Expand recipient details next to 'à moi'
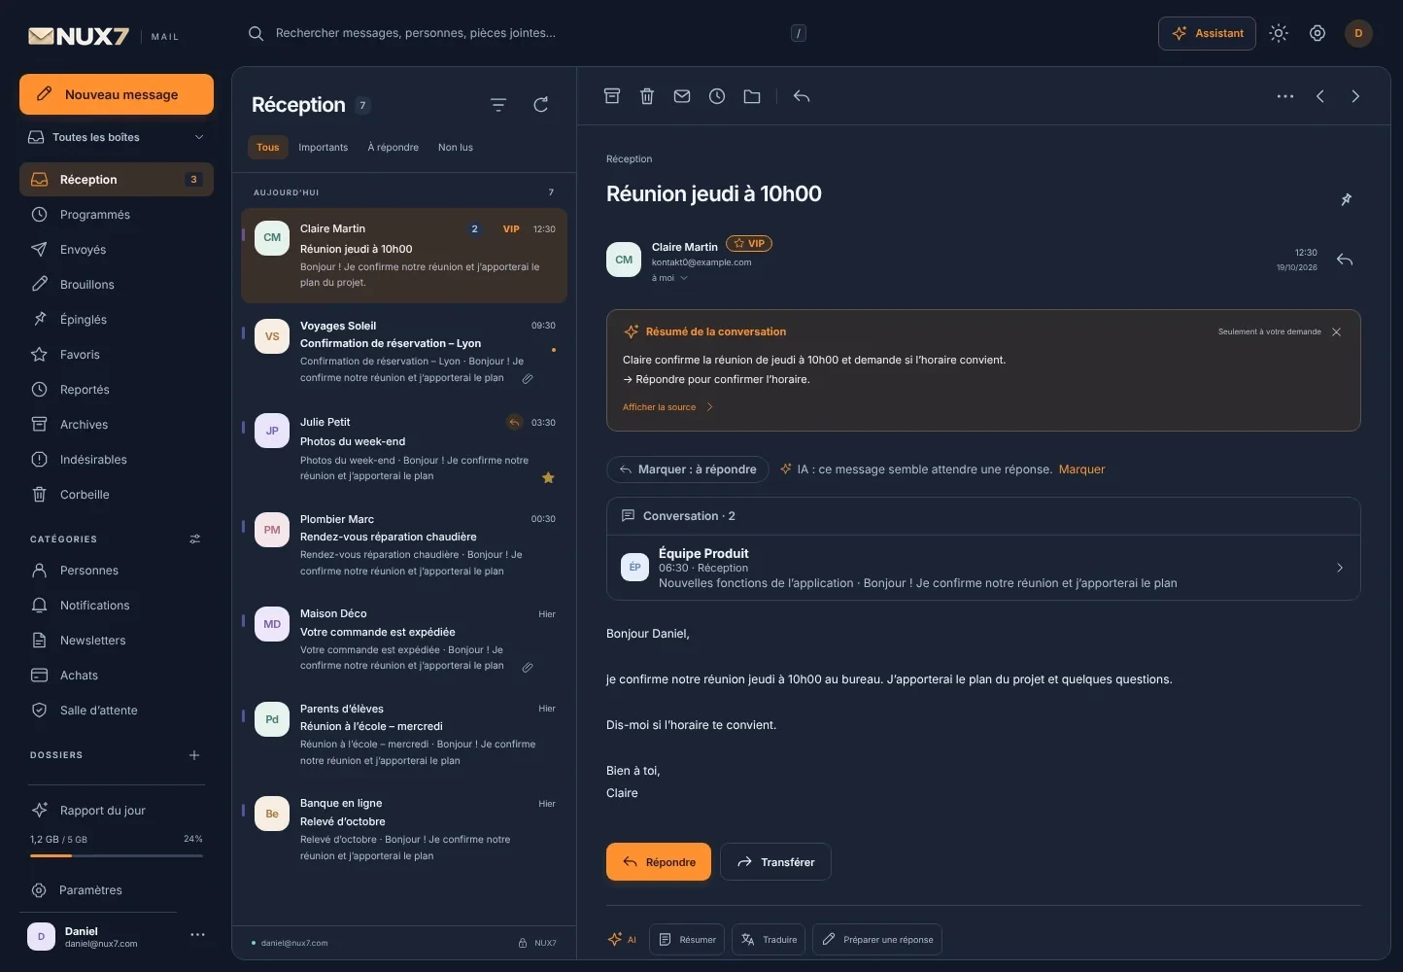 [x=684, y=278]
